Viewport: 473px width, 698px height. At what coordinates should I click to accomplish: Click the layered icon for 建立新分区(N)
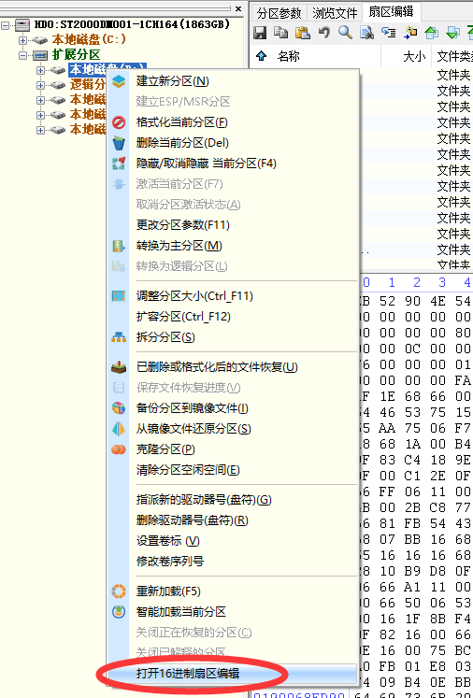pos(119,81)
